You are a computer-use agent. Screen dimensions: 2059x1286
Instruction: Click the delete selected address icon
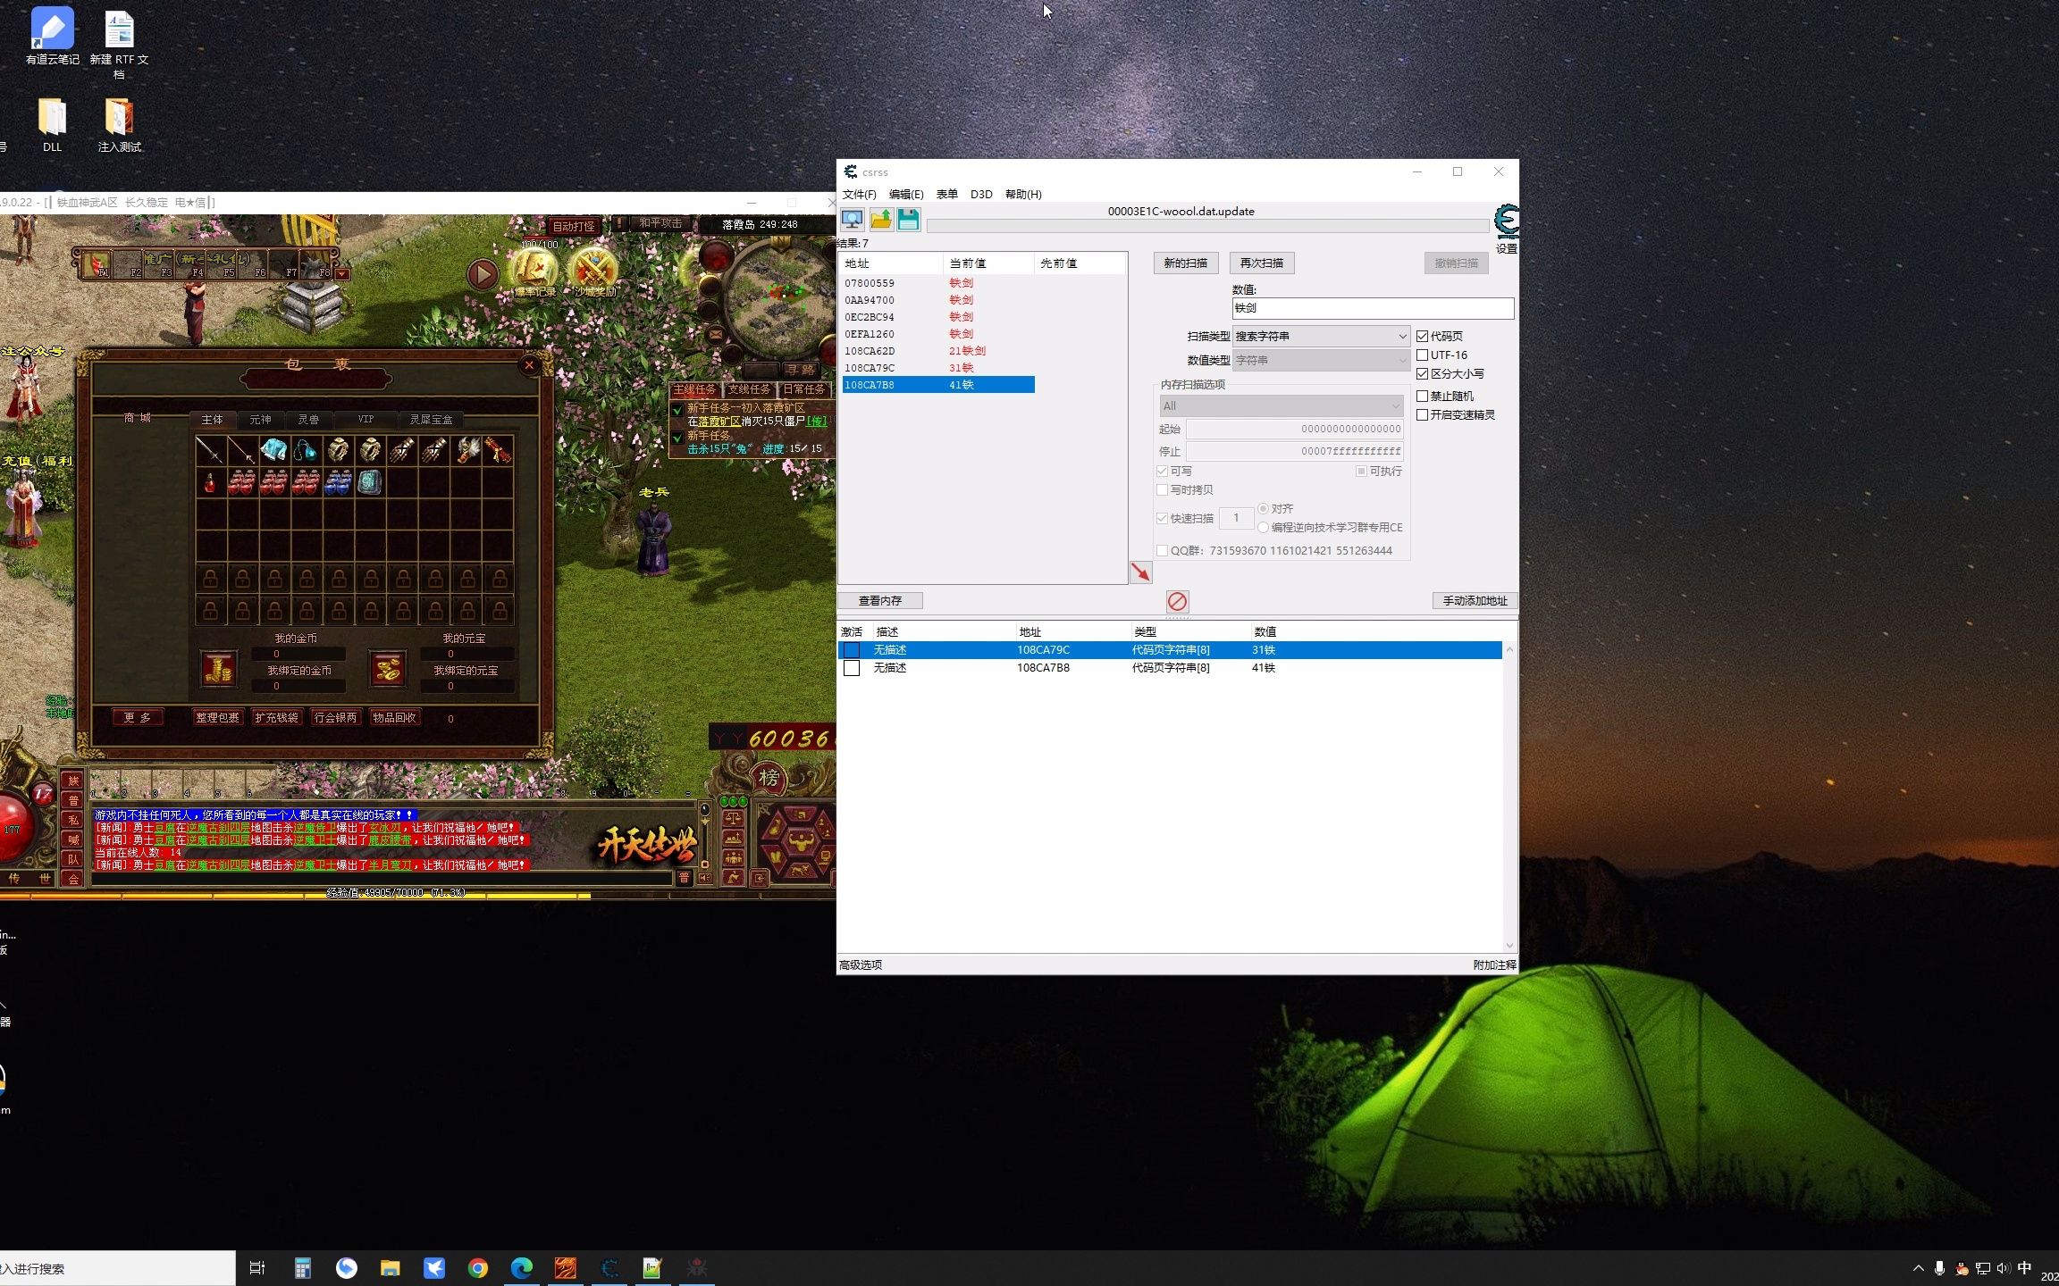pos(1177,598)
